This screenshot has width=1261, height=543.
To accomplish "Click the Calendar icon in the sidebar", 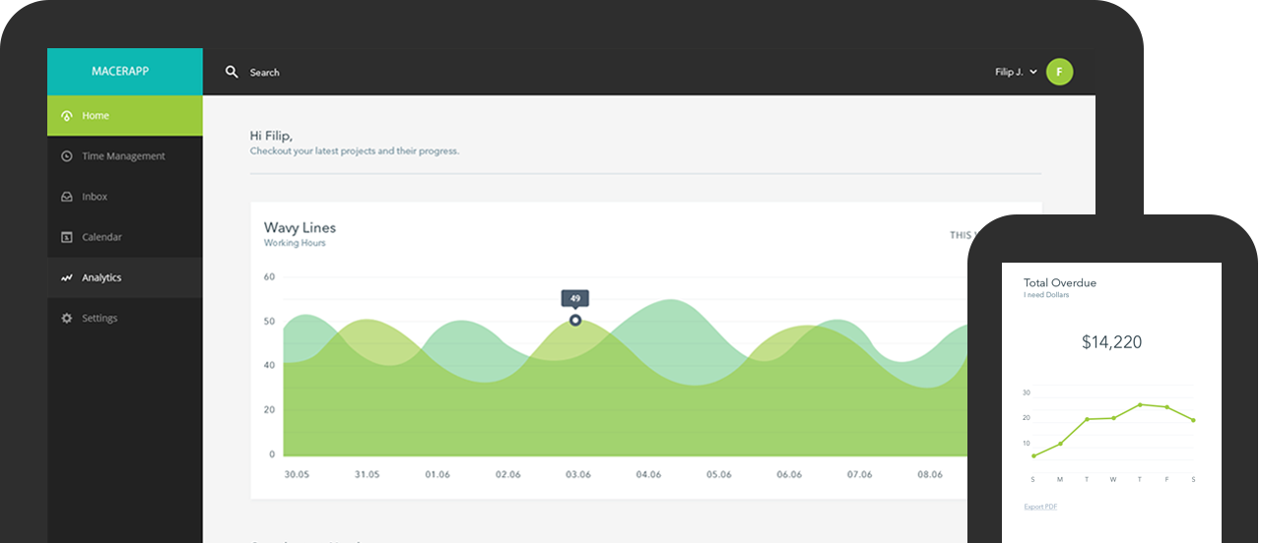I will coord(67,237).
